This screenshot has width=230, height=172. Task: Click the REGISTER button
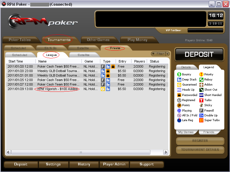[x=200, y=141]
